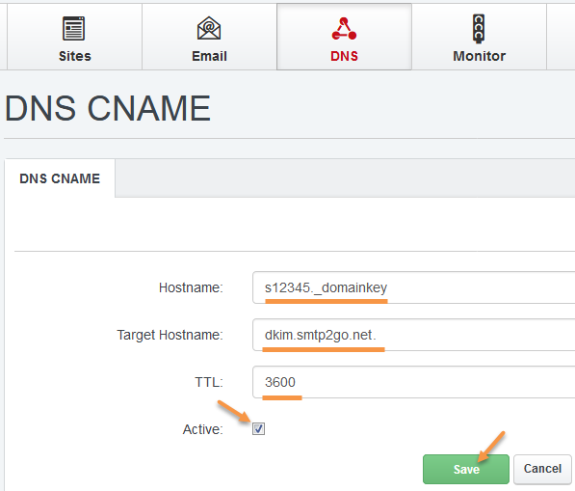Switch to the DNS CNAME tab
The width and height of the screenshot is (575, 491).
click(60, 178)
